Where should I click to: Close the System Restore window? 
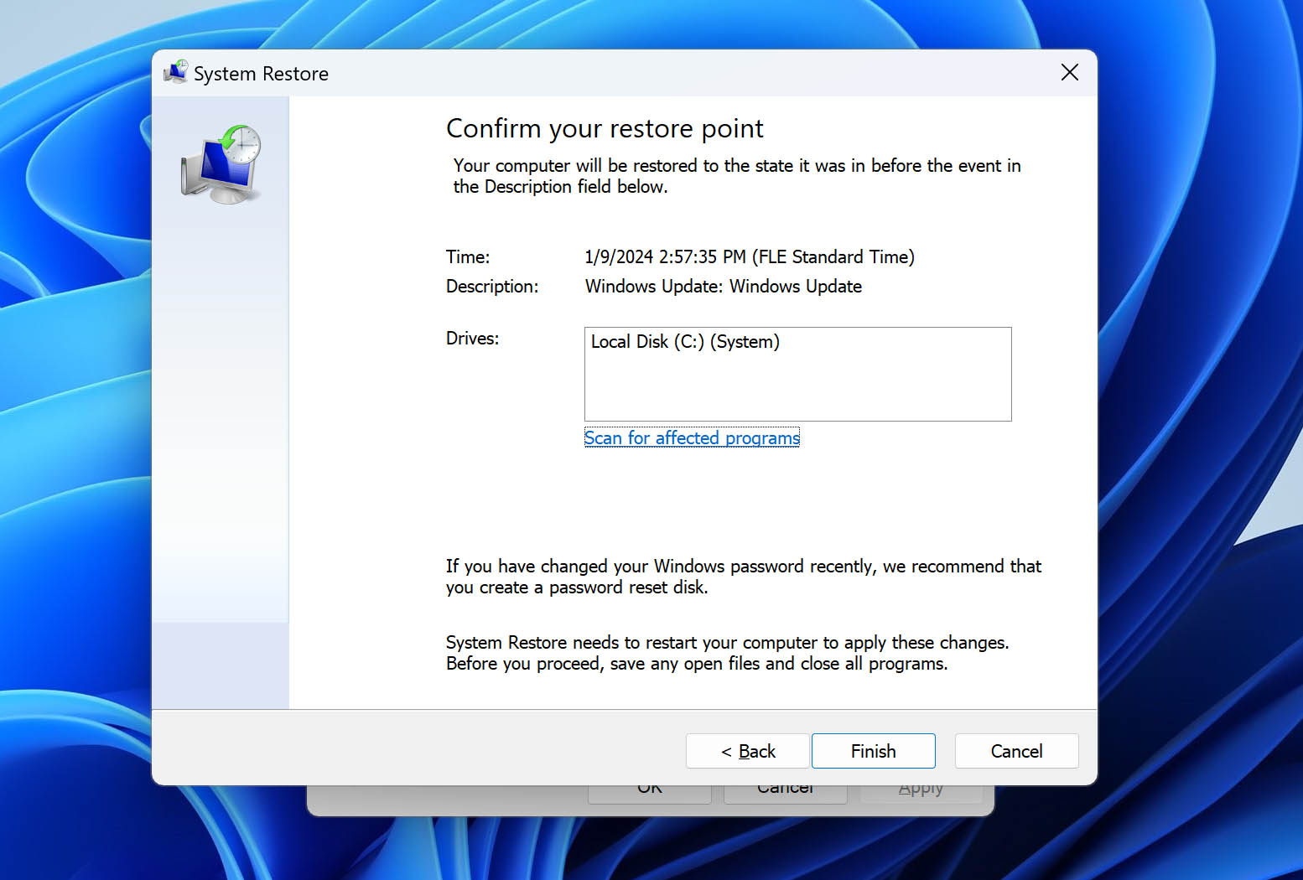[x=1069, y=72]
